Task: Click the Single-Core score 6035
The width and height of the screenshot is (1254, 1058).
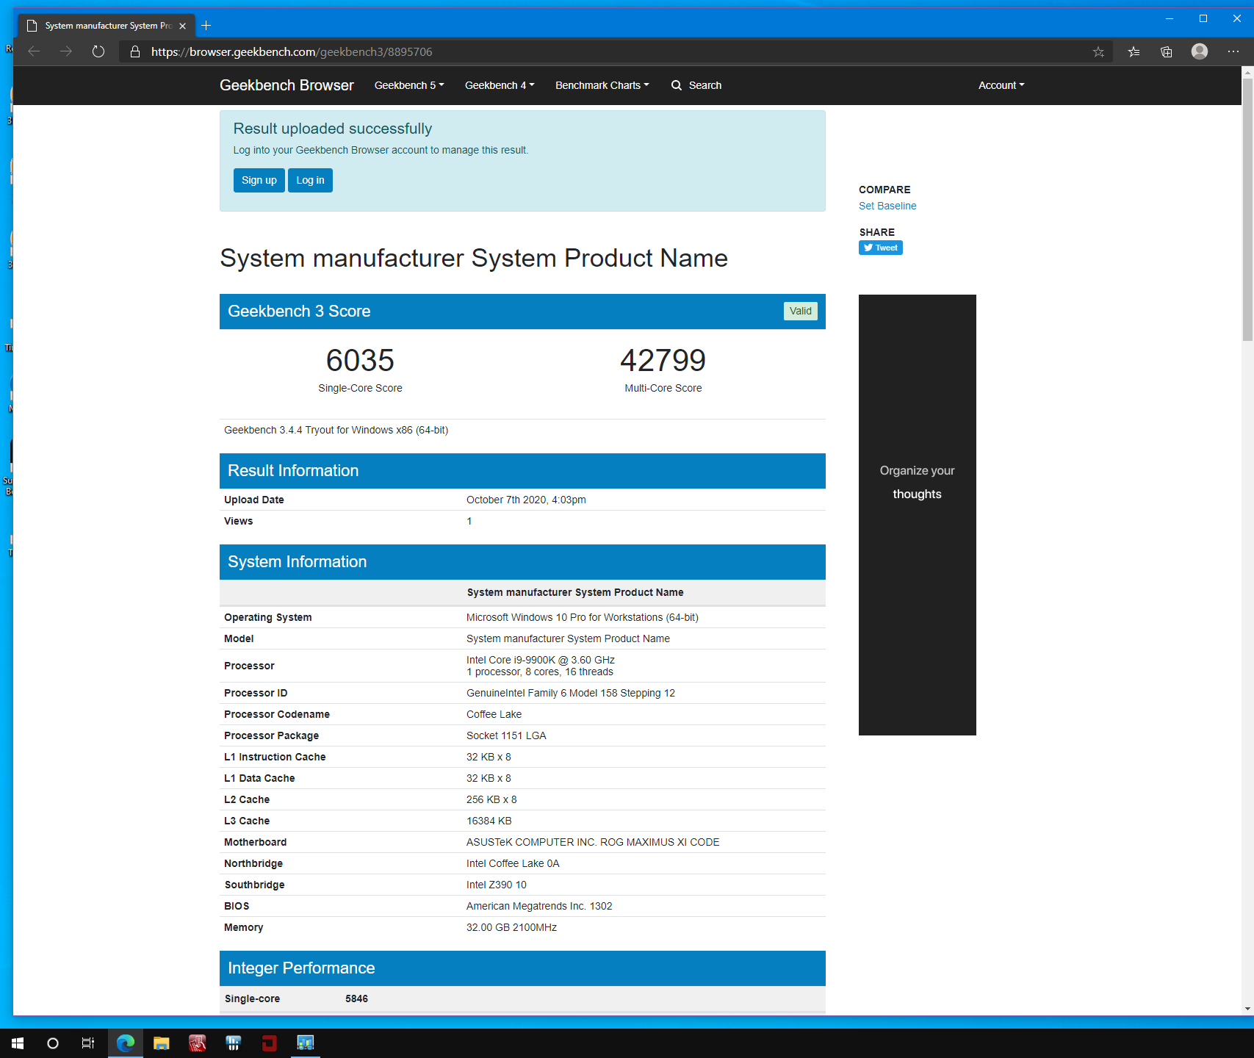Action: coord(360,360)
